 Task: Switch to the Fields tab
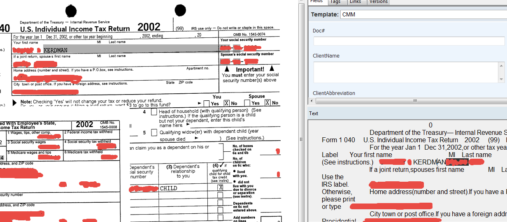(x=317, y=2)
